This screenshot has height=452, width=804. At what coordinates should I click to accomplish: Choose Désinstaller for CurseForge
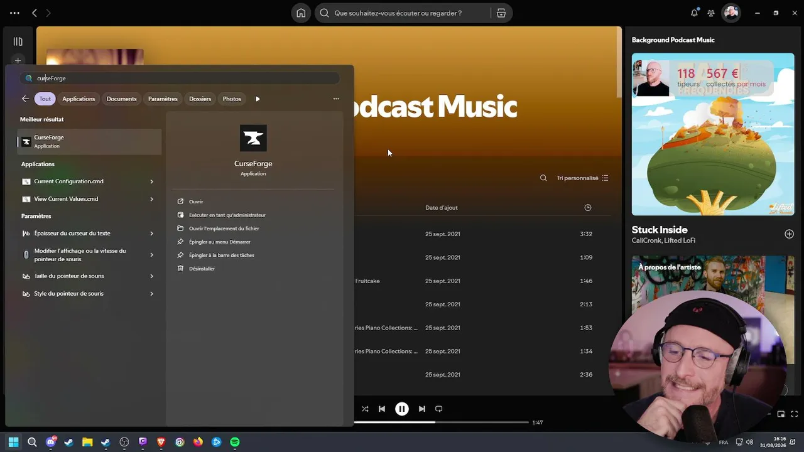pos(202,269)
